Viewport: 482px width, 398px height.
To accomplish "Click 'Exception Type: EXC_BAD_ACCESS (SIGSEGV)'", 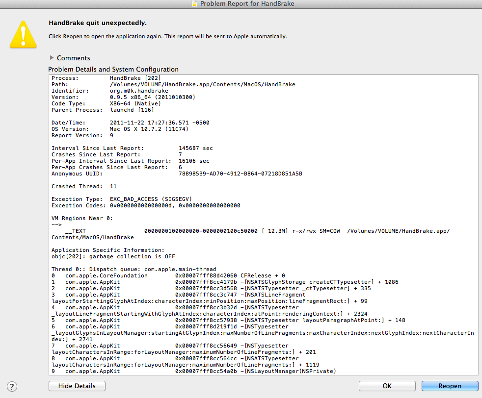I will coord(122,199).
